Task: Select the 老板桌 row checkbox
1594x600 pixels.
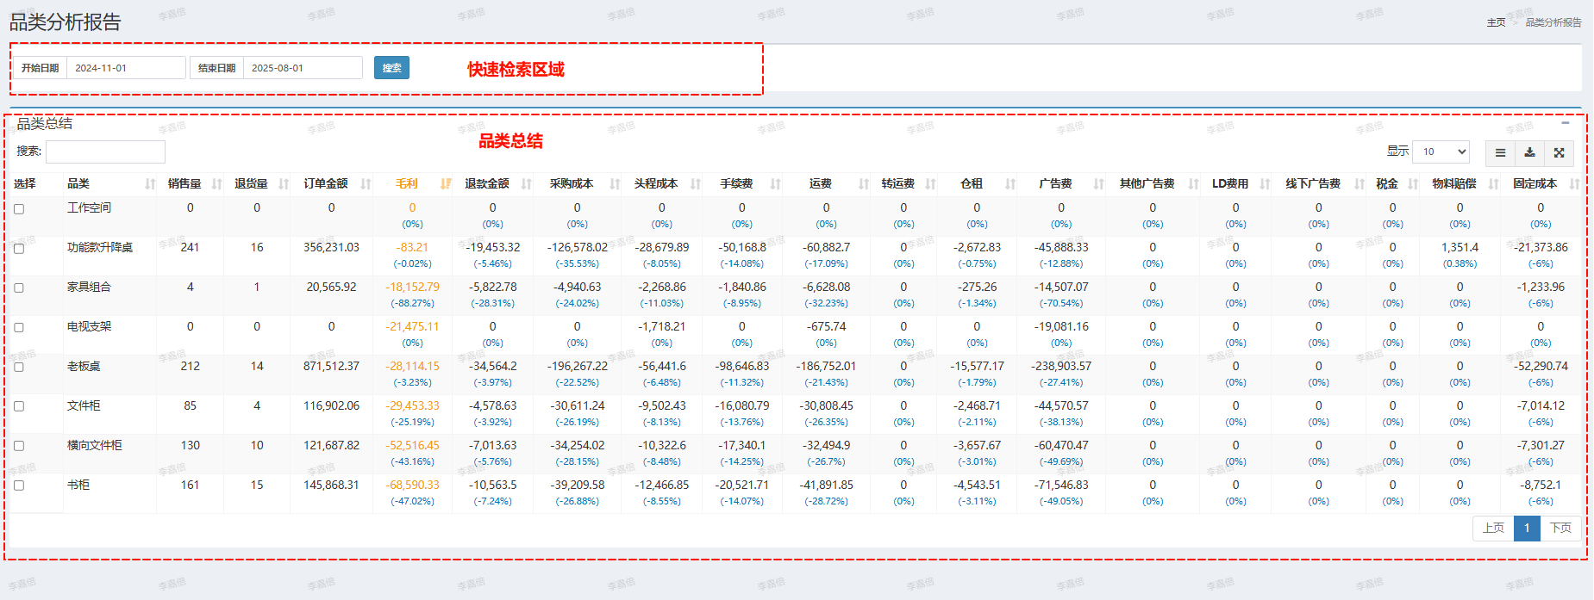Action: [19, 368]
